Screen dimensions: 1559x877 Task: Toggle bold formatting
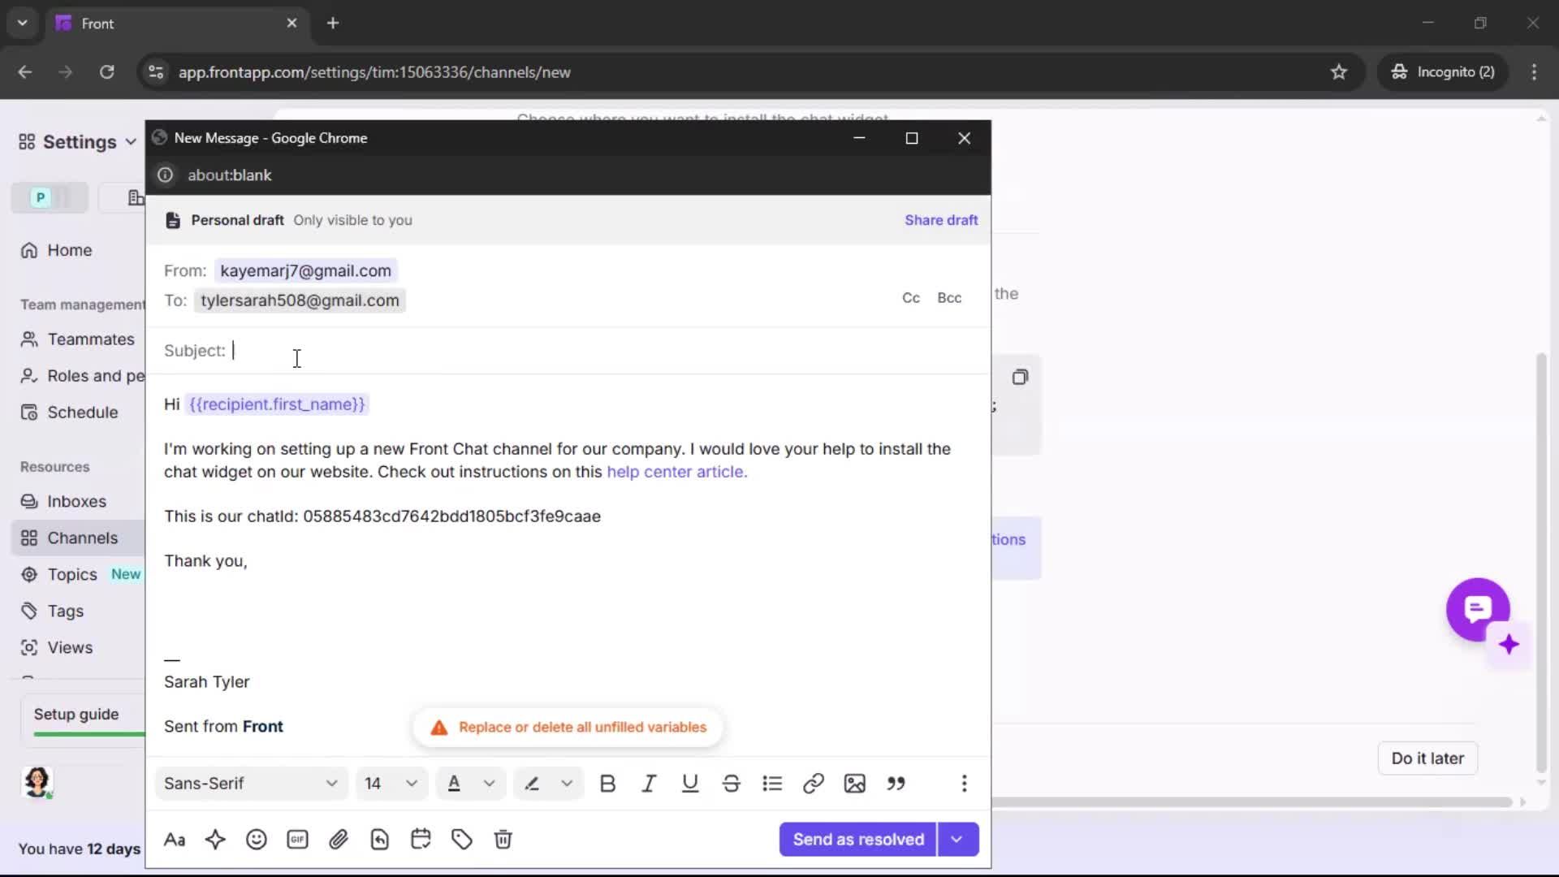point(608,783)
